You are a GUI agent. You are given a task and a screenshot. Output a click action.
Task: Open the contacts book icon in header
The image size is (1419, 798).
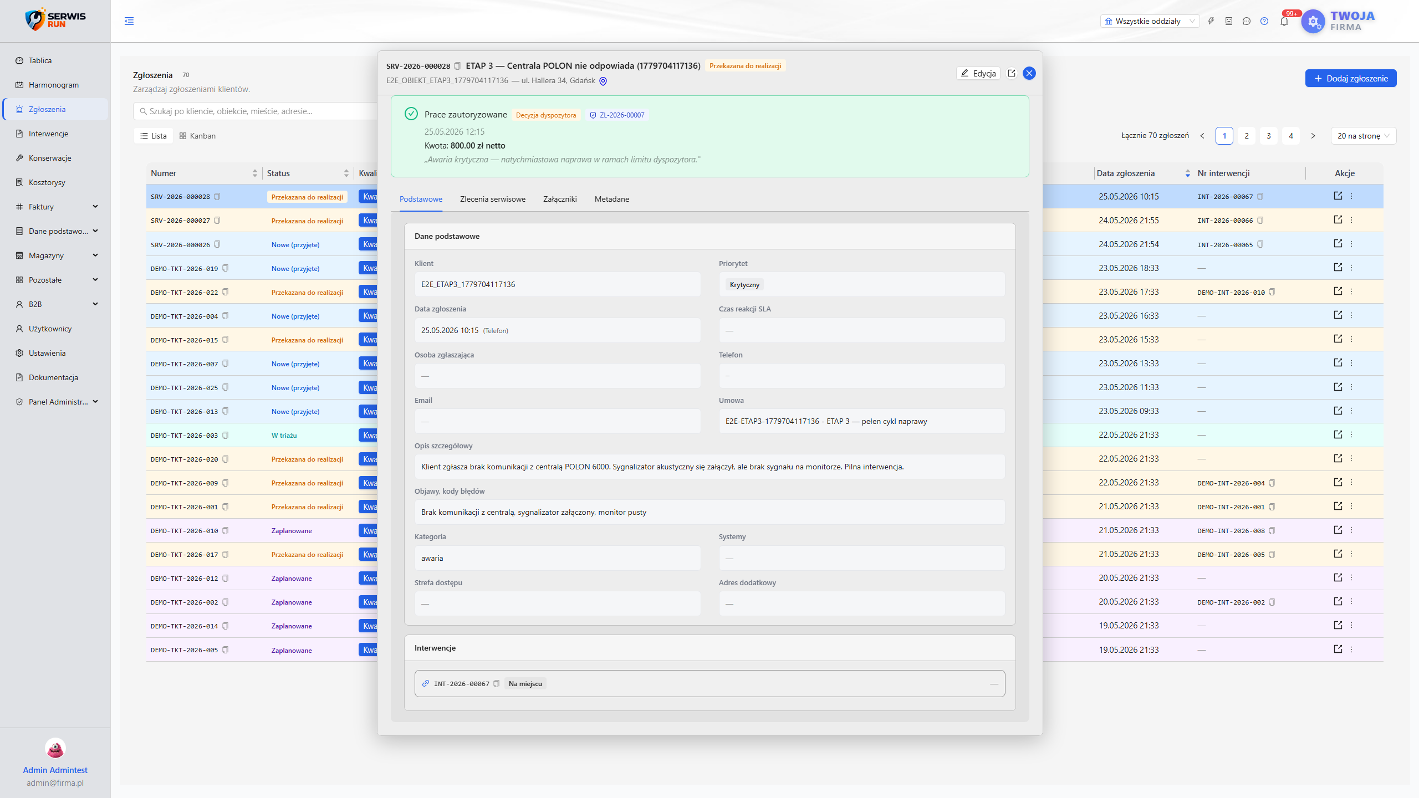click(x=1229, y=21)
